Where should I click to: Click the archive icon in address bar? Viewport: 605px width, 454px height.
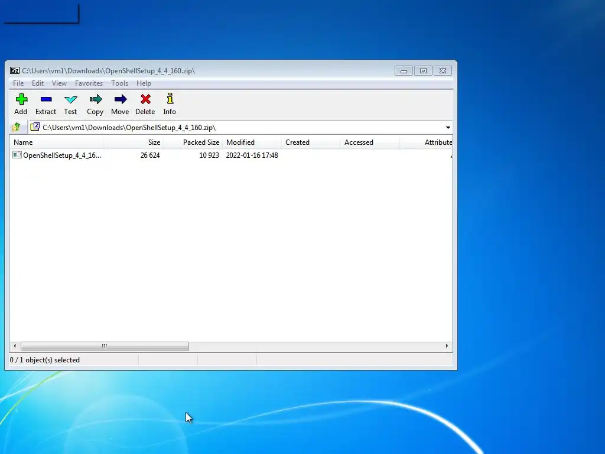click(x=35, y=127)
